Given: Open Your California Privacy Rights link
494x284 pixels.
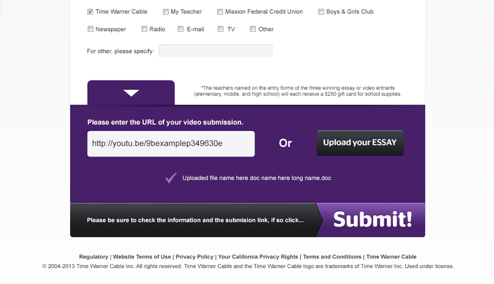Looking at the screenshot, I should point(258,257).
